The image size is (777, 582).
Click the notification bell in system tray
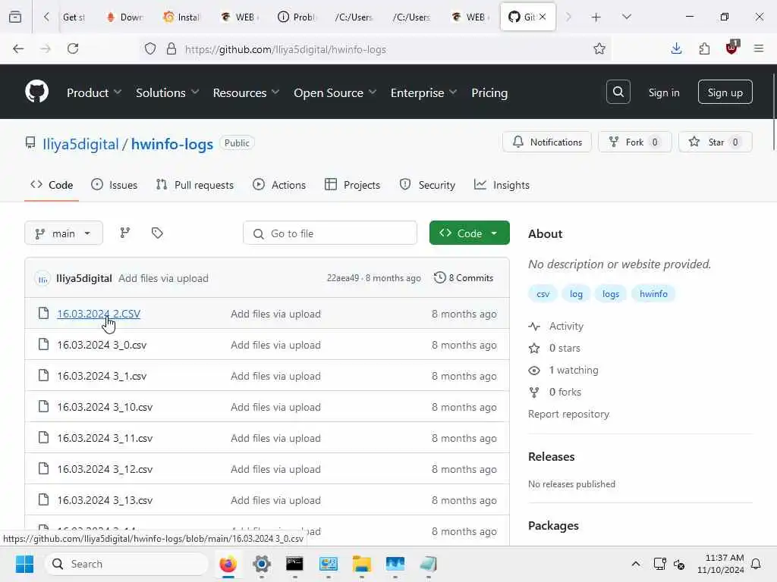757,564
